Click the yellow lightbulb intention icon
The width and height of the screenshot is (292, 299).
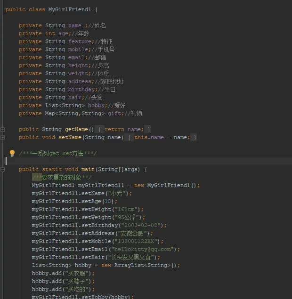tap(12, 153)
